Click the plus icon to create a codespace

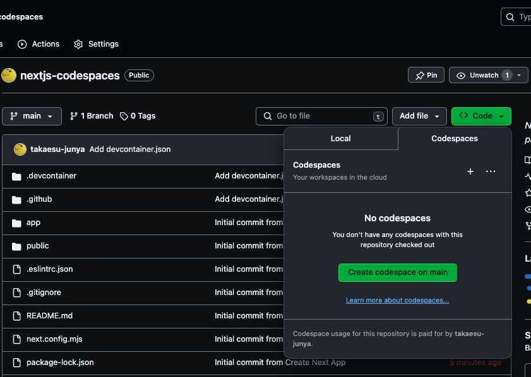470,171
